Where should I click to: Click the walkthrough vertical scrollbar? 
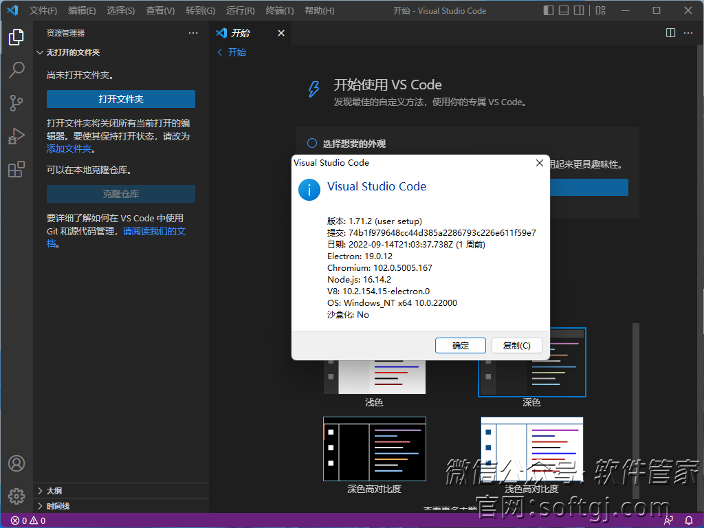pos(636,411)
